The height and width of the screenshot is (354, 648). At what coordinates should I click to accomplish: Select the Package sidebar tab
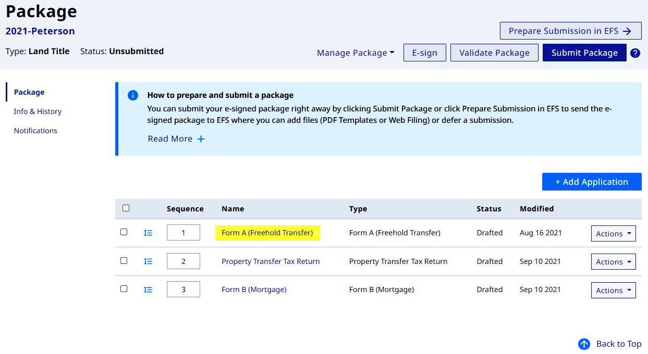point(29,92)
